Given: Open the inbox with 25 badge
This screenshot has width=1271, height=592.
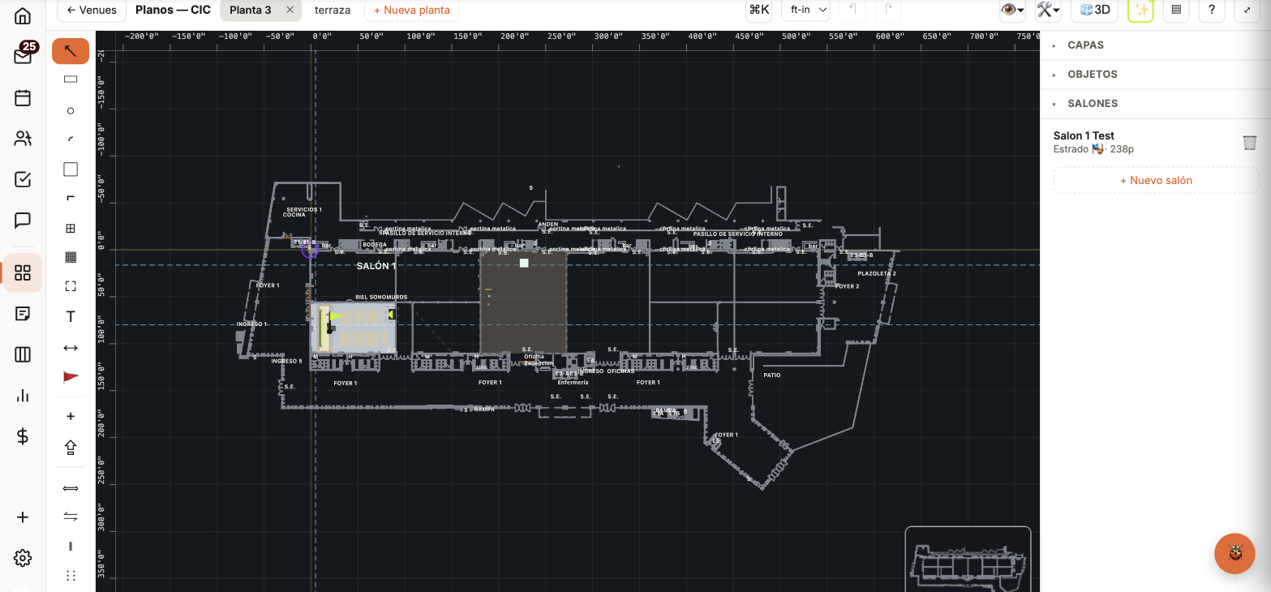Looking at the screenshot, I should (23, 56).
